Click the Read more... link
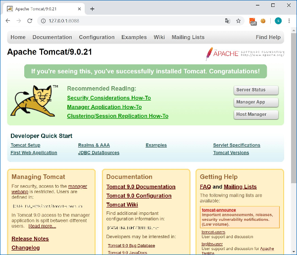This screenshot has width=297, height=255. 42,226
